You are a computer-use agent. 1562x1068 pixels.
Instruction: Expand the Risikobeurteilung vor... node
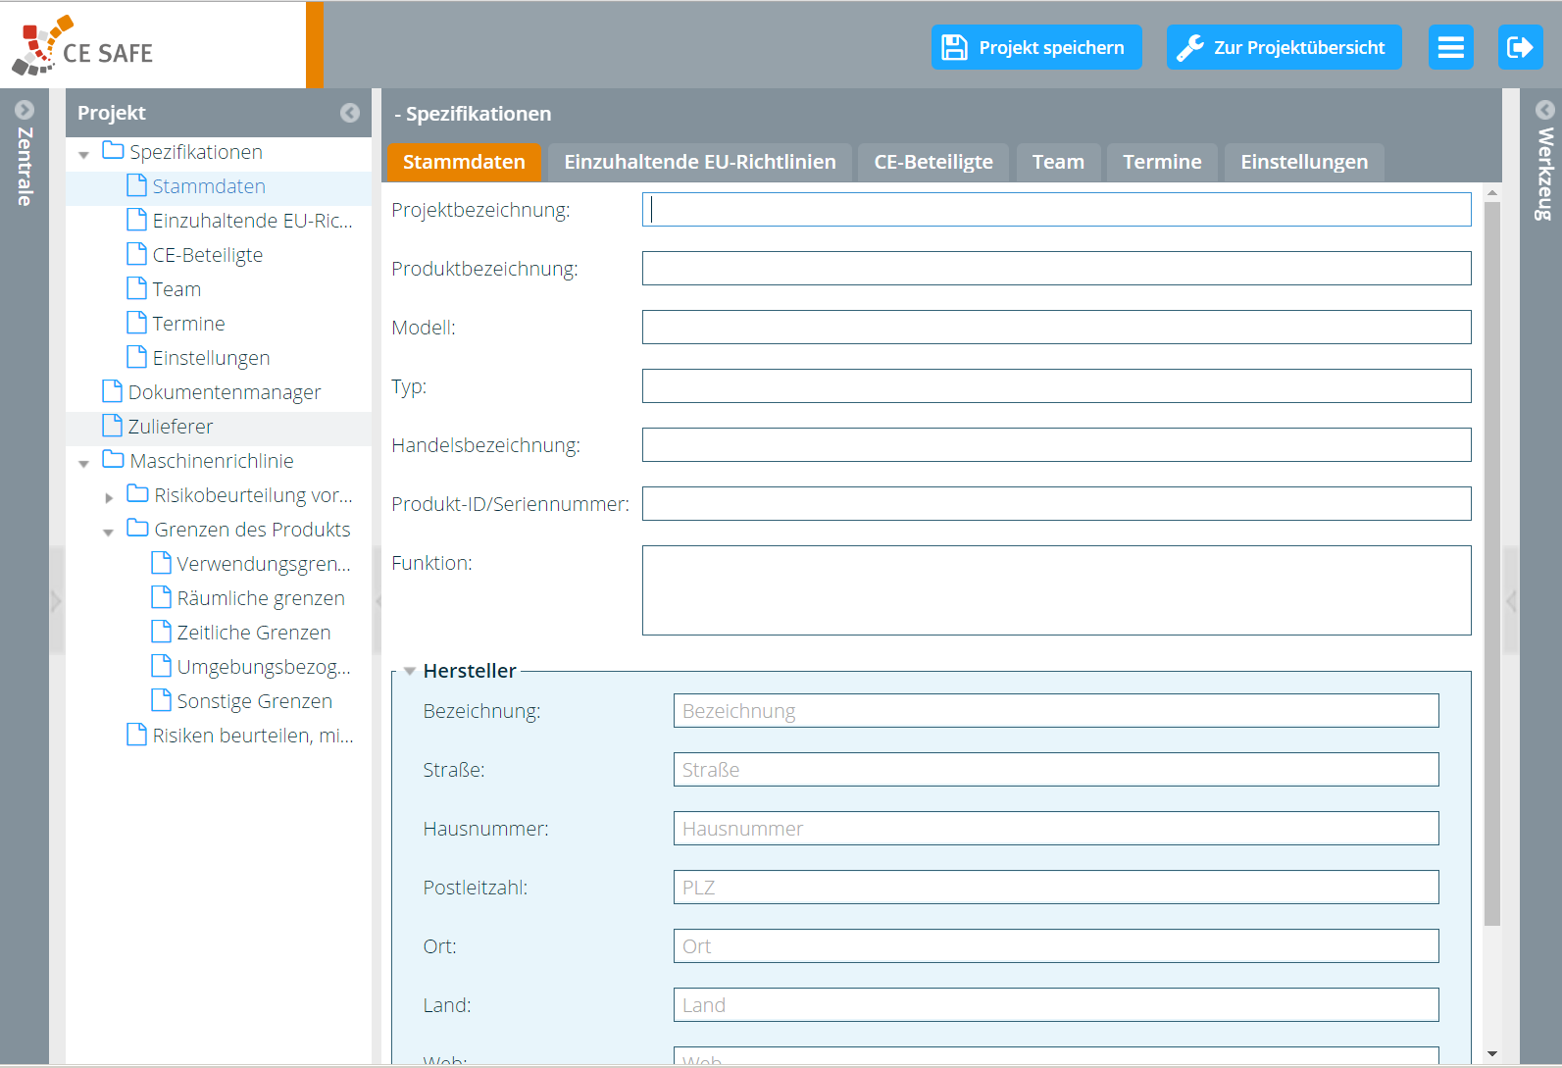(x=109, y=497)
